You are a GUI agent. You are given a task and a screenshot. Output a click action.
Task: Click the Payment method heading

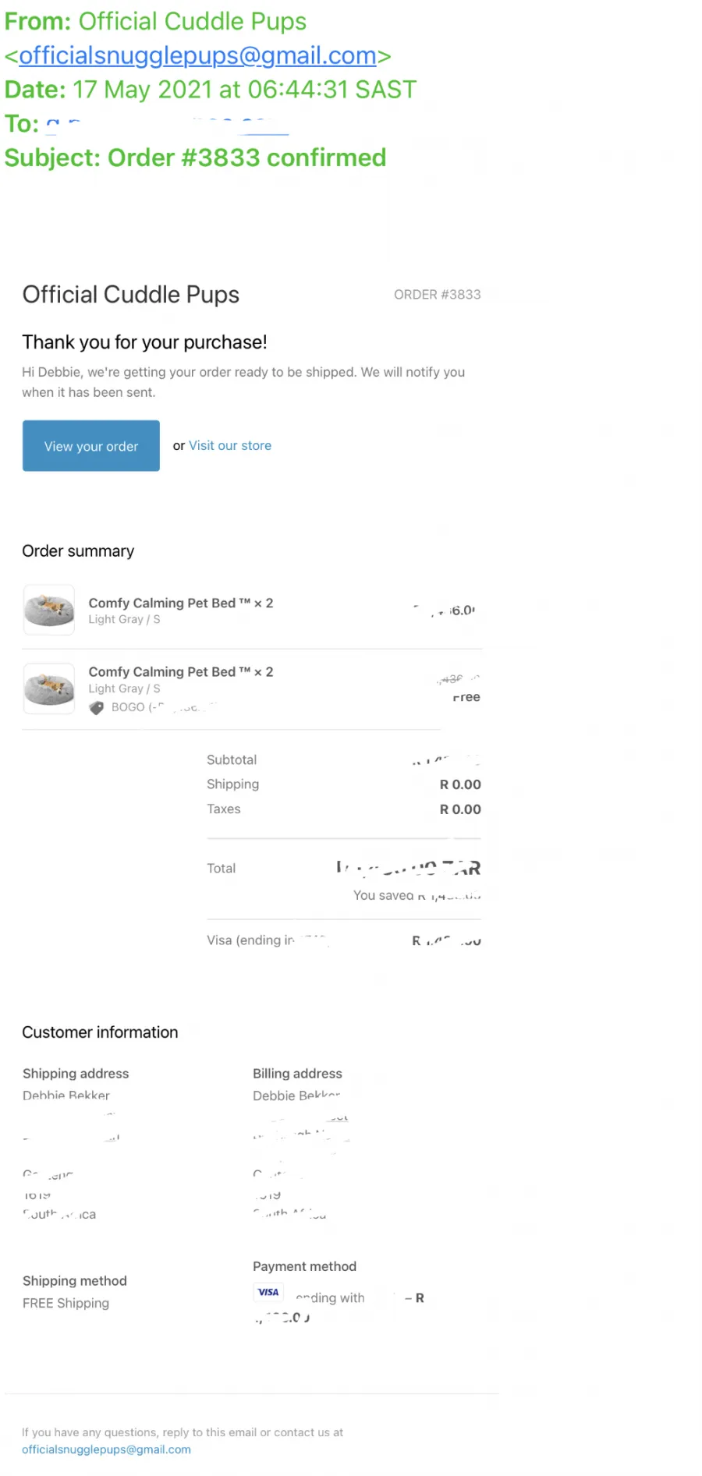[304, 1266]
